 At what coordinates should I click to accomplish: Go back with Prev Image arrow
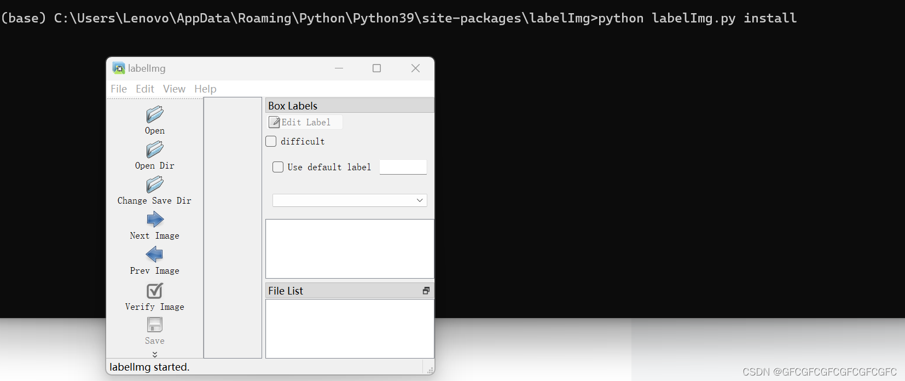click(x=155, y=255)
